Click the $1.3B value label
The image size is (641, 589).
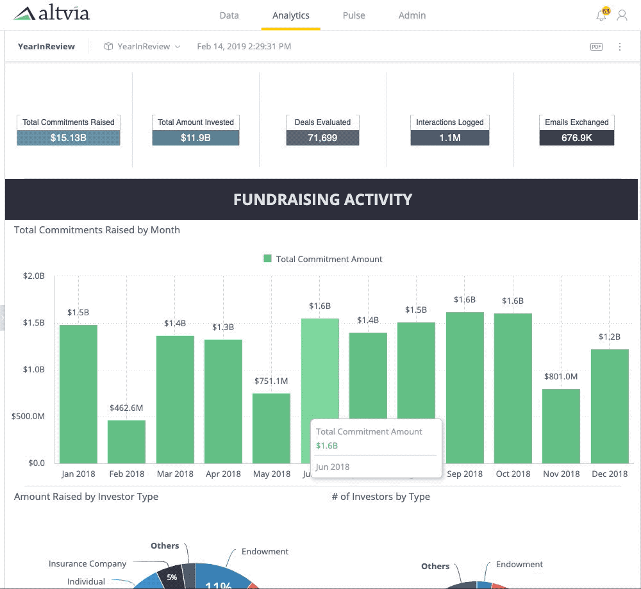click(223, 327)
